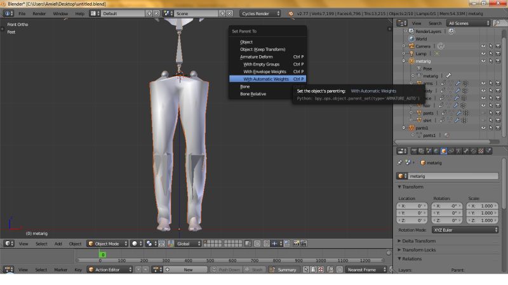Image resolution: width=508 pixels, height=285 pixels.
Task: Toggle the 3D manipulator widget icon
Action: point(171,244)
